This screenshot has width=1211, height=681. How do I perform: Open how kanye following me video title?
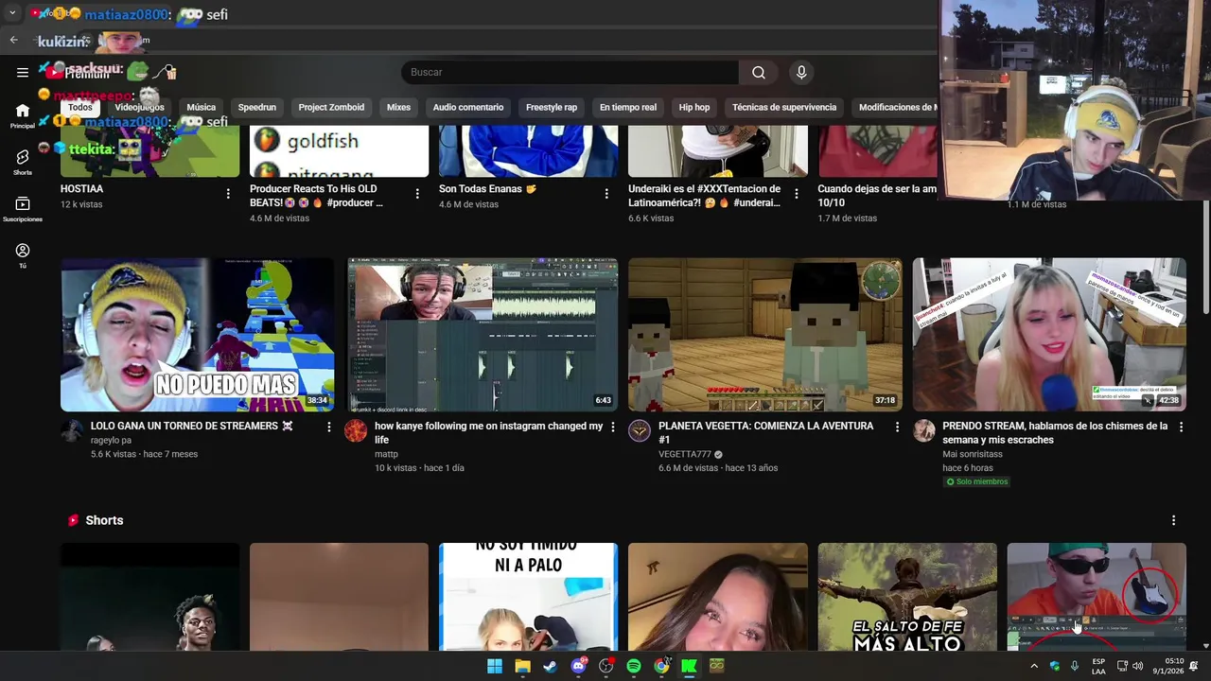click(x=488, y=433)
